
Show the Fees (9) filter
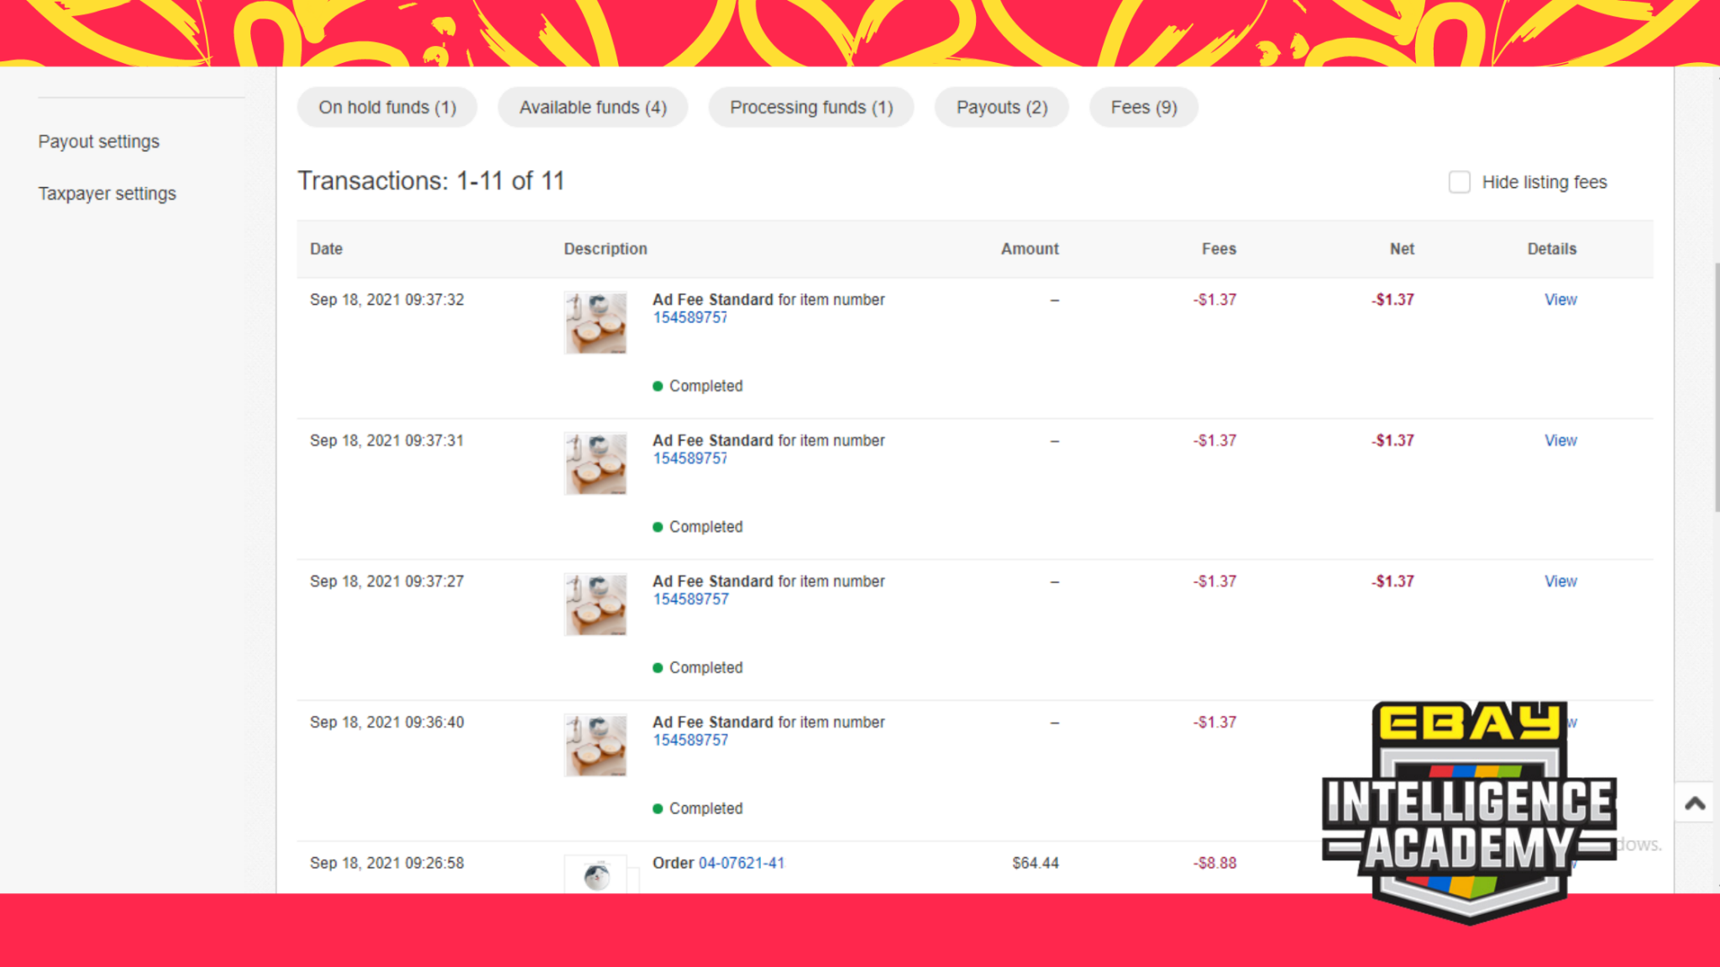(1143, 107)
